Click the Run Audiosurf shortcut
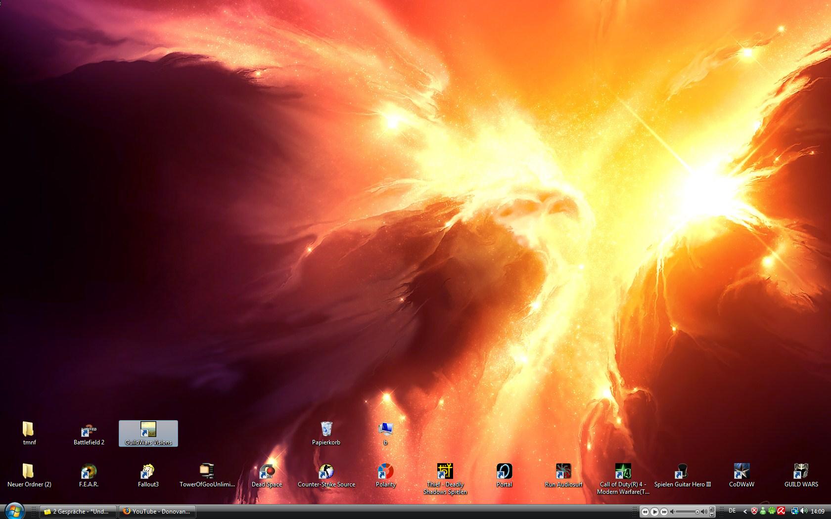Image resolution: width=831 pixels, height=519 pixels. pyautogui.click(x=563, y=472)
